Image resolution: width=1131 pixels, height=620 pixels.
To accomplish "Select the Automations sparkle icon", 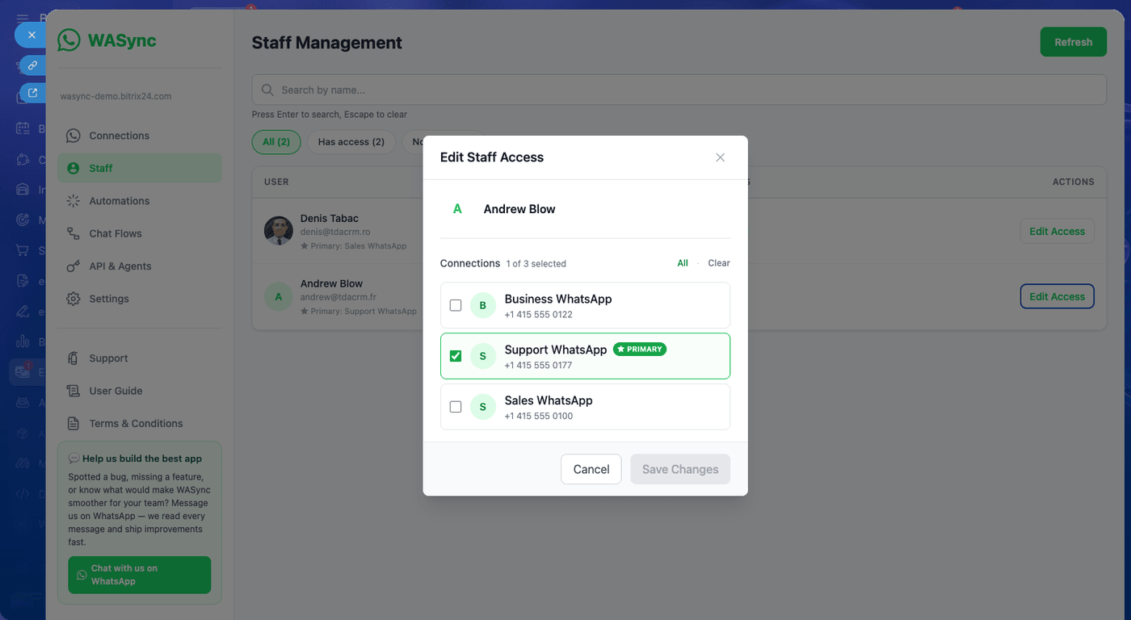I will 74,201.
